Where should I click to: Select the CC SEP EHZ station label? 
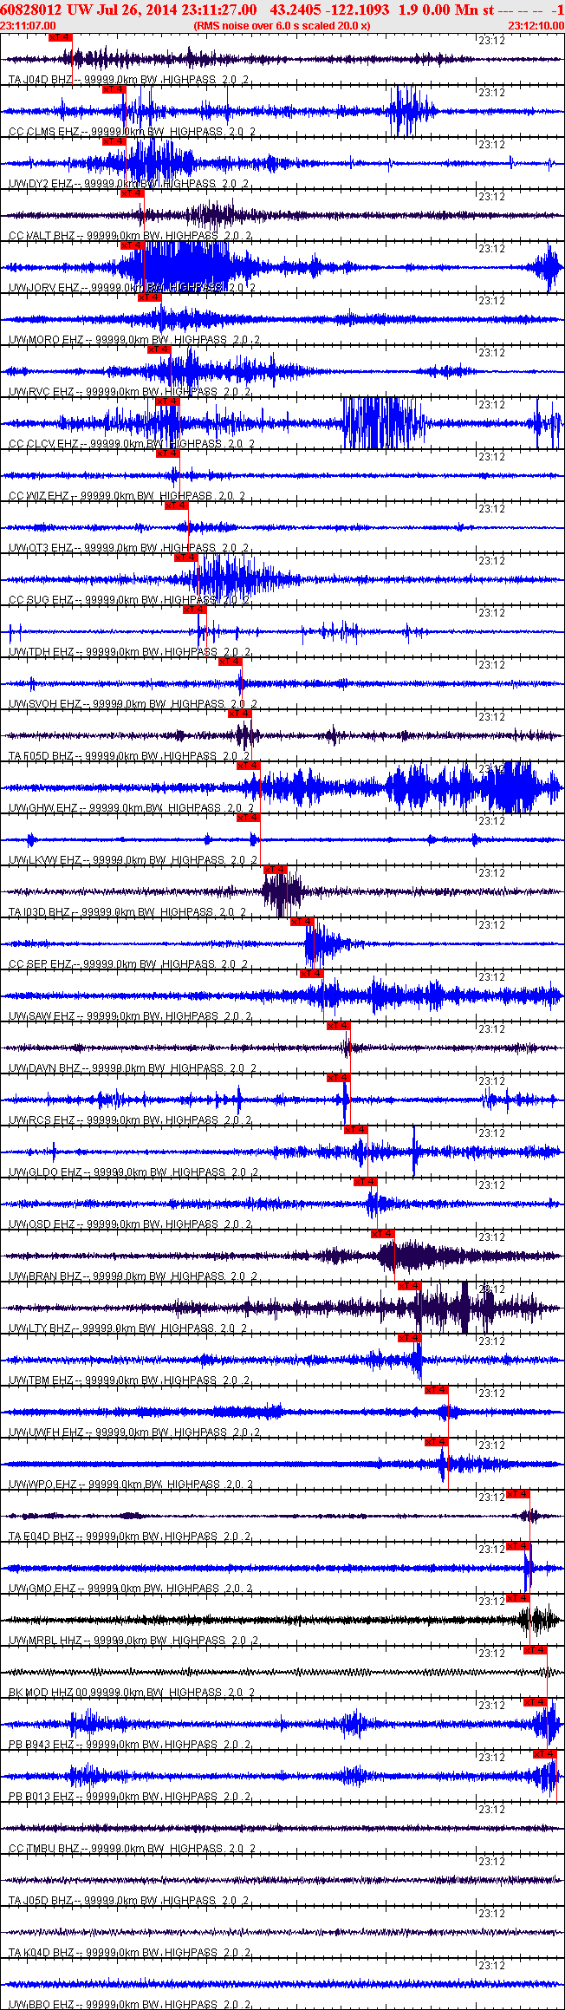(x=40, y=964)
